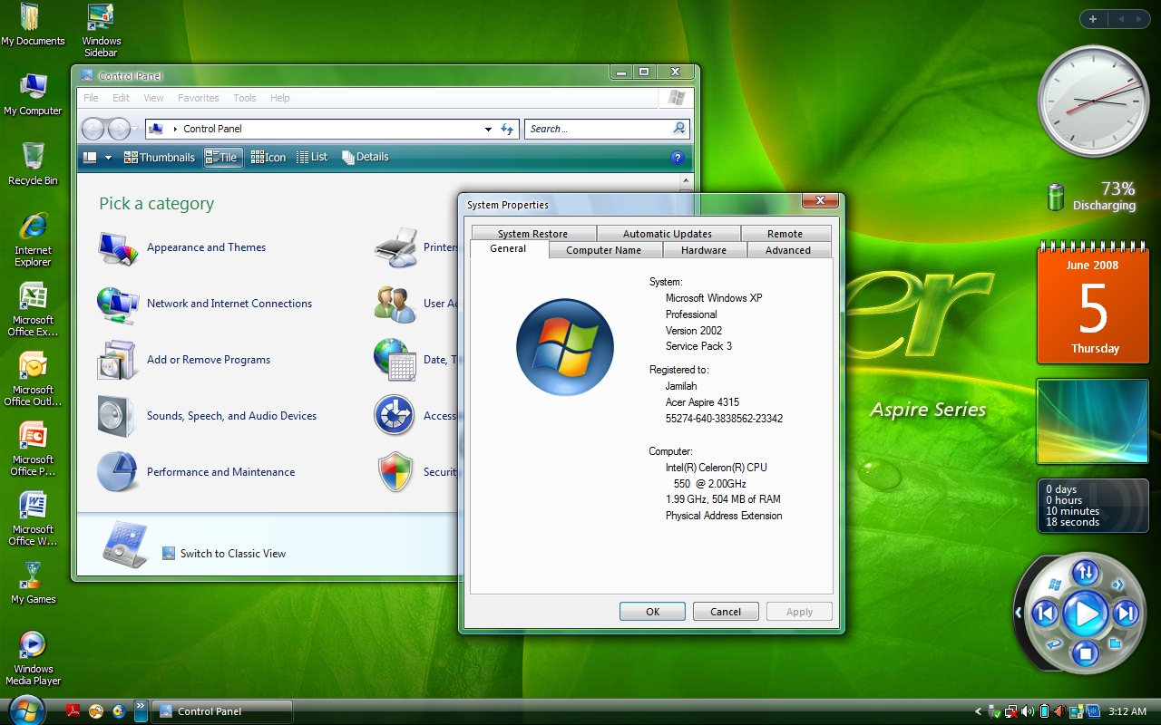Open Printers category printer icon
Screen dimensions: 1161x725
(x=395, y=248)
